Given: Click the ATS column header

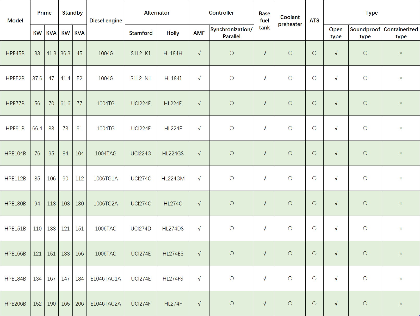Looking at the screenshot, I should [314, 20].
